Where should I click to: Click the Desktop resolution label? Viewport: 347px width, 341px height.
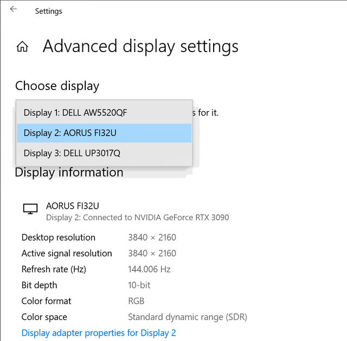coord(58,237)
